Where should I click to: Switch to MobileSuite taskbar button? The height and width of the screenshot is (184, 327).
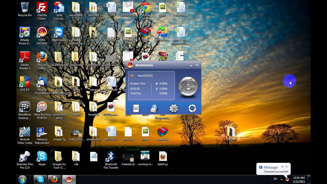[69, 179]
